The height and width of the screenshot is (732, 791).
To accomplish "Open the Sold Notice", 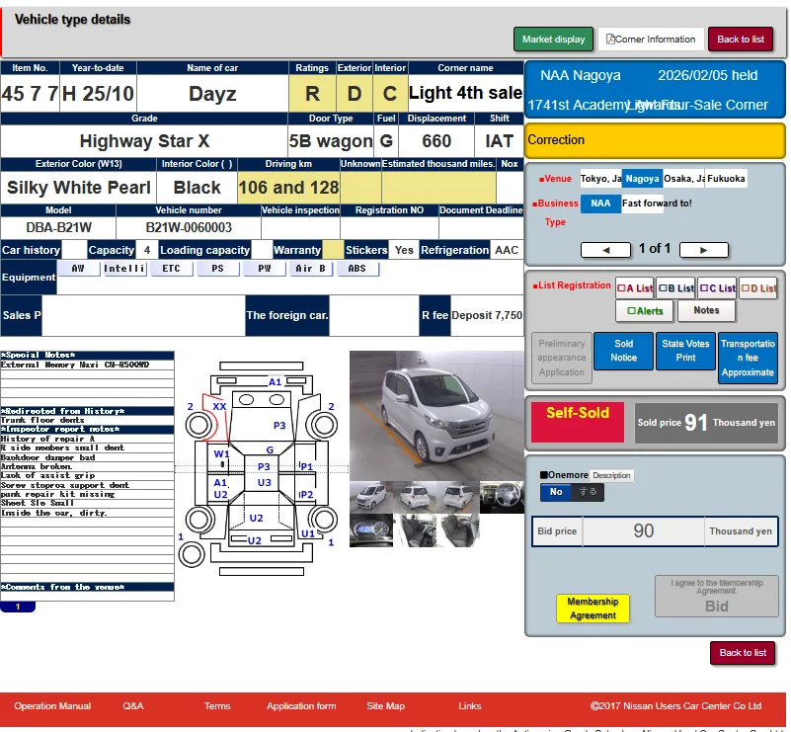I will [623, 351].
